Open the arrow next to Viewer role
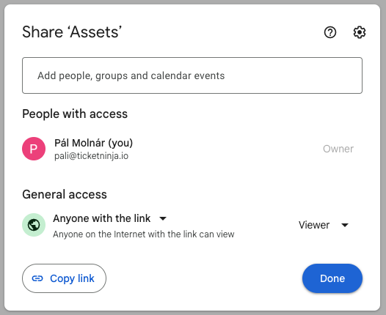This screenshot has height=315, width=386. (x=345, y=225)
